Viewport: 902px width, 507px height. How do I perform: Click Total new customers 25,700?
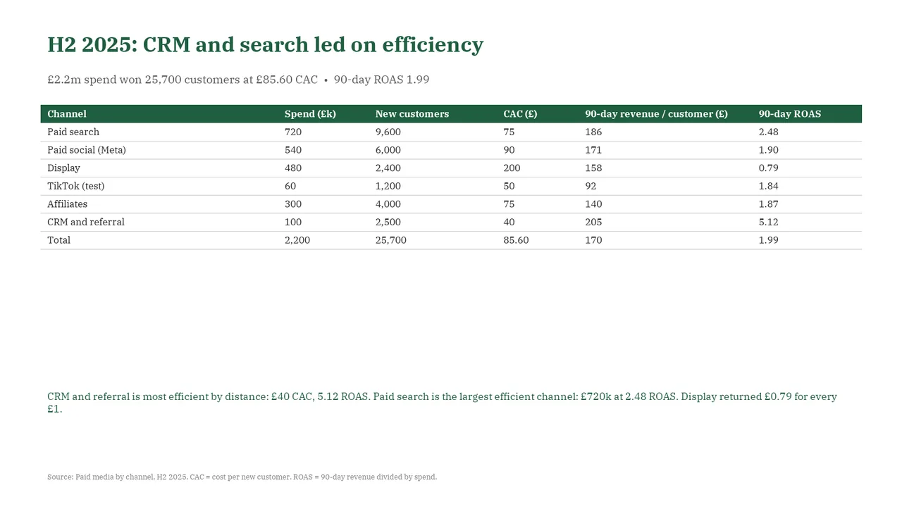(391, 240)
